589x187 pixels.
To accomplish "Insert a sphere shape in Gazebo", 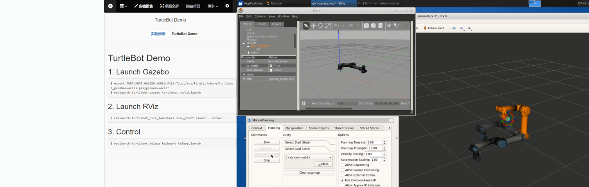I will [x=374, y=25].
